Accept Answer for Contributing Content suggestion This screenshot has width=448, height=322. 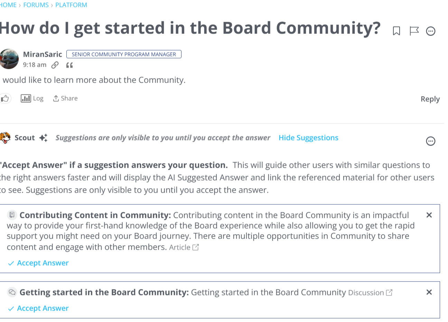tap(38, 263)
